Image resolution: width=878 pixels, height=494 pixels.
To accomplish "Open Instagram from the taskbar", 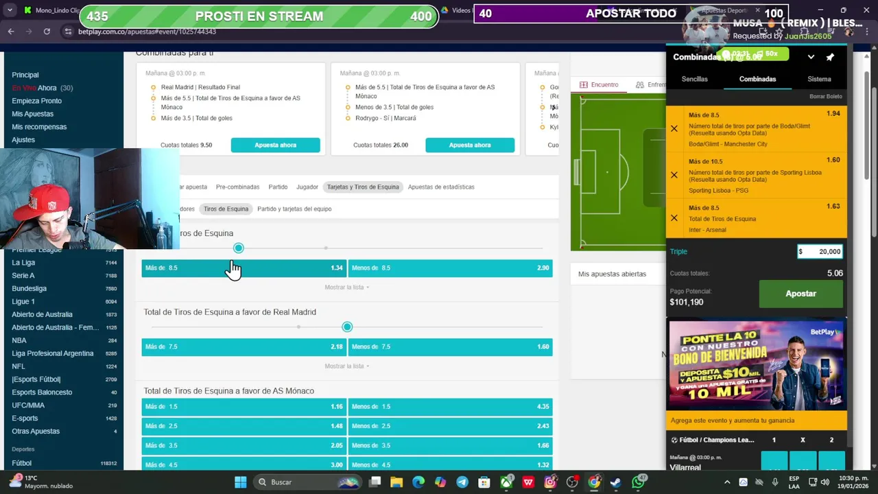I will (550, 482).
